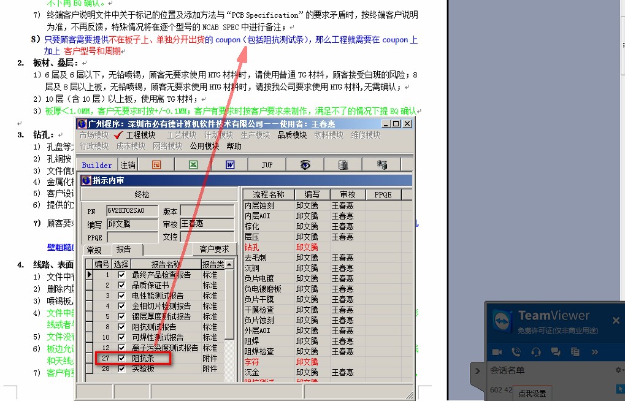625x401 pixels.
Task: Click the 流程名称 column header
Action: point(269,194)
